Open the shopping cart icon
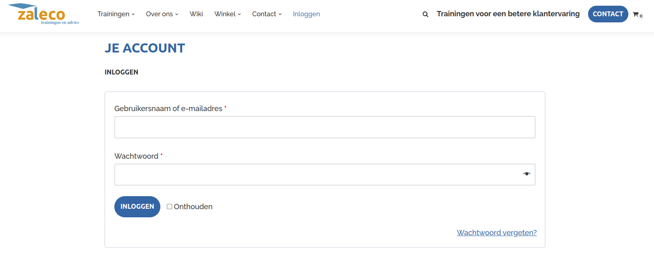 pyautogui.click(x=636, y=14)
